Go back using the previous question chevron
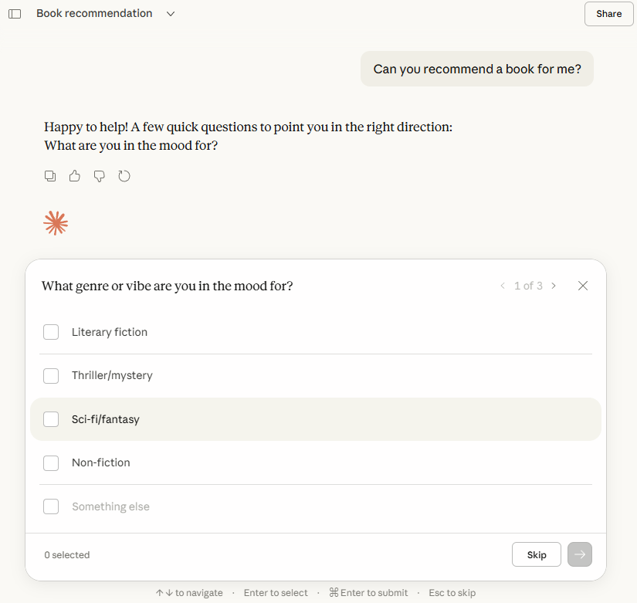 (x=503, y=285)
